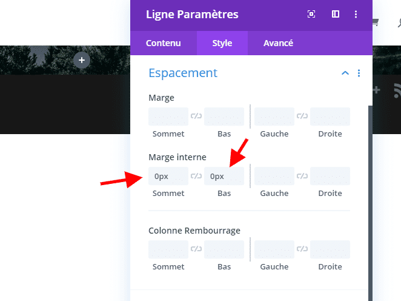Viewport: 401px width, 301px height.
Task: Open Espacement section options dots
Action: [359, 73]
